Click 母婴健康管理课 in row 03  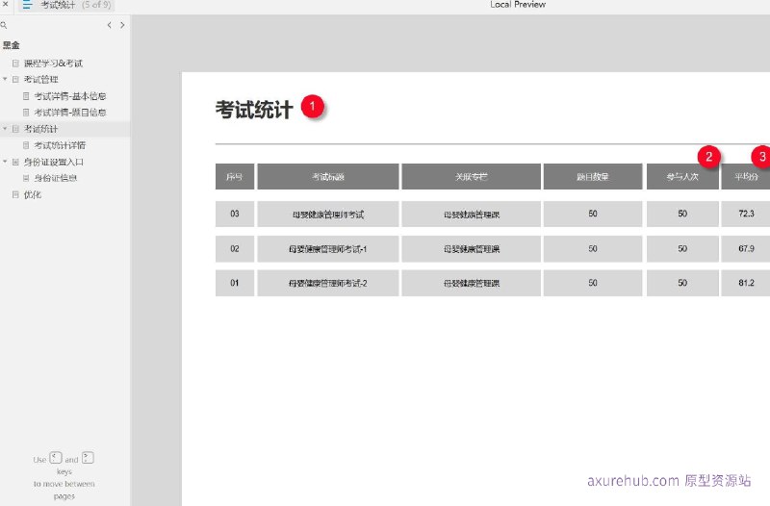(472, 215)
